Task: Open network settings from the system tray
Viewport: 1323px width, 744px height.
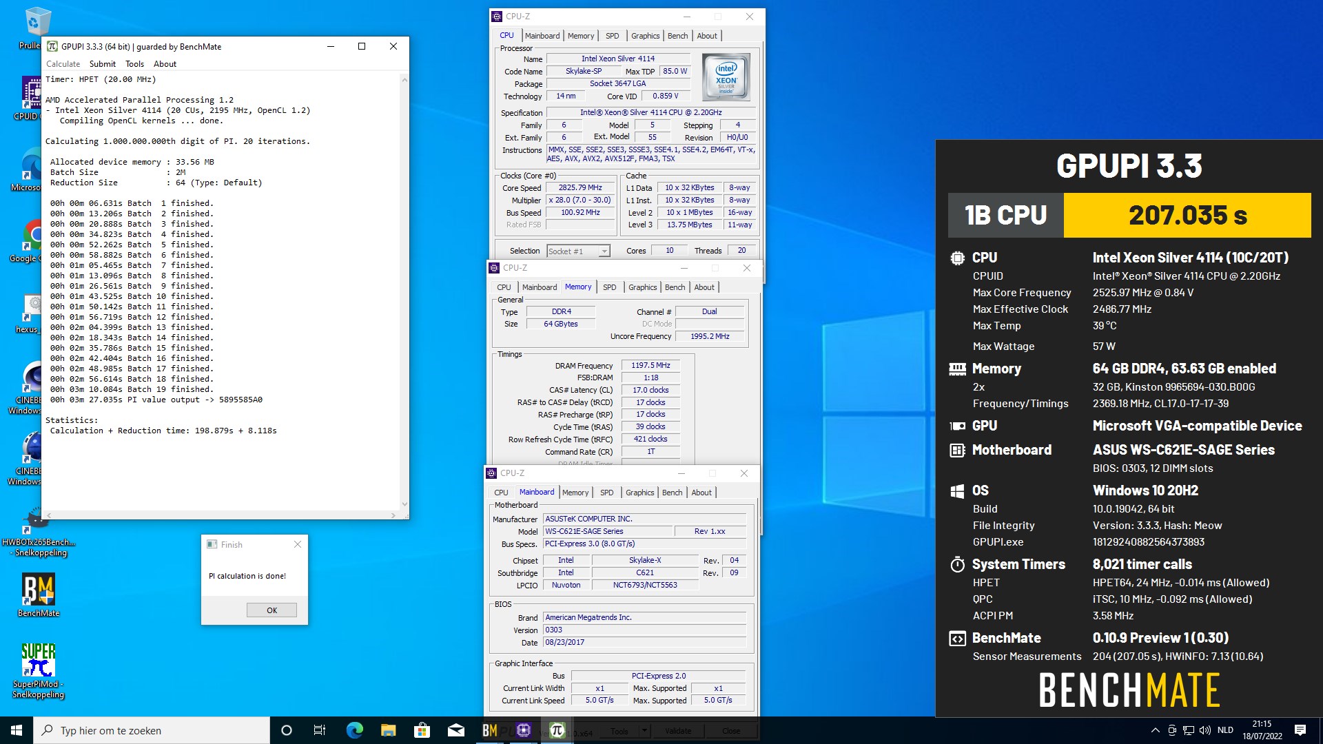Action: (1189, 730)
